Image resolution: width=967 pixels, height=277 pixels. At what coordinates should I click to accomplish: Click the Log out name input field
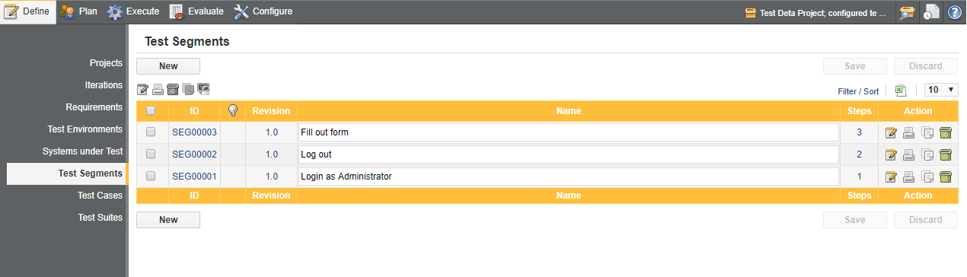tap(569, 154)
